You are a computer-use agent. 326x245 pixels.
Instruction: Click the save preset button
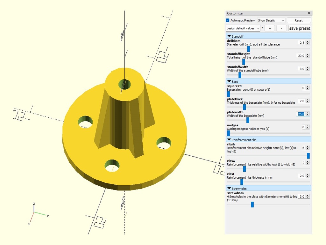(x=300, y=28)
